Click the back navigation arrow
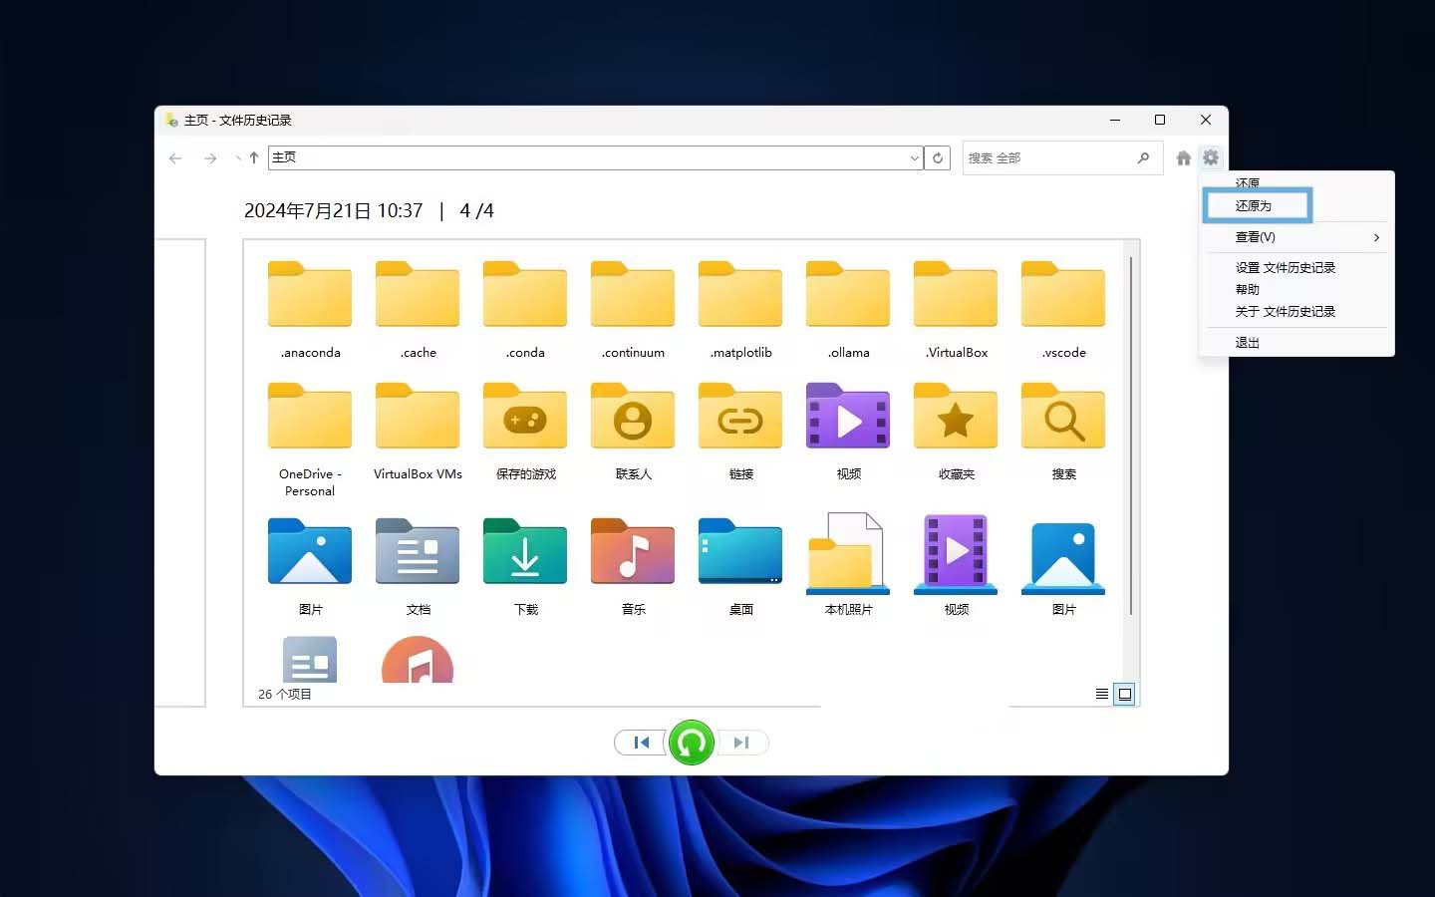This screenshot has height=897, width=1435. [175, 157]
